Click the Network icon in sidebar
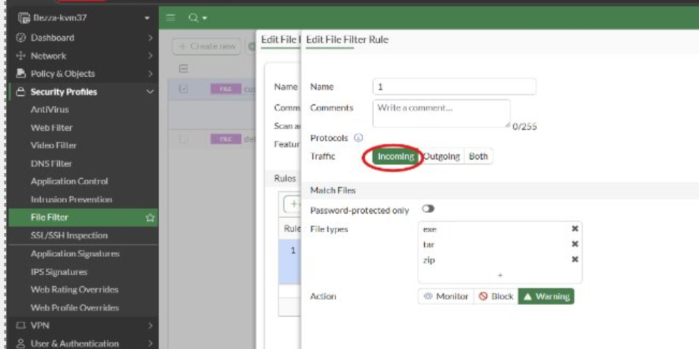This screenshot has height=349, width=699. (21, 56)
